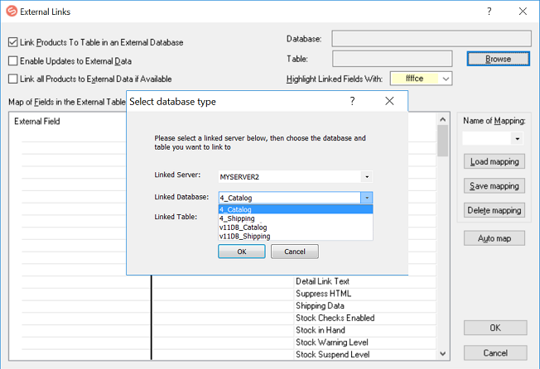Image resolution: width=540 pixels, height=369 pixels.
Task: Enable Updates to External Data checkbox
Action: (13, 60)
